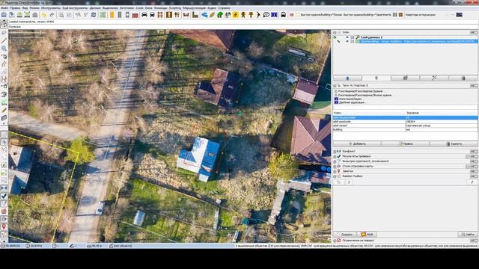Click the move layer up arrow button
This screenshot has width=479, height=269.
(x=347, y=78)
